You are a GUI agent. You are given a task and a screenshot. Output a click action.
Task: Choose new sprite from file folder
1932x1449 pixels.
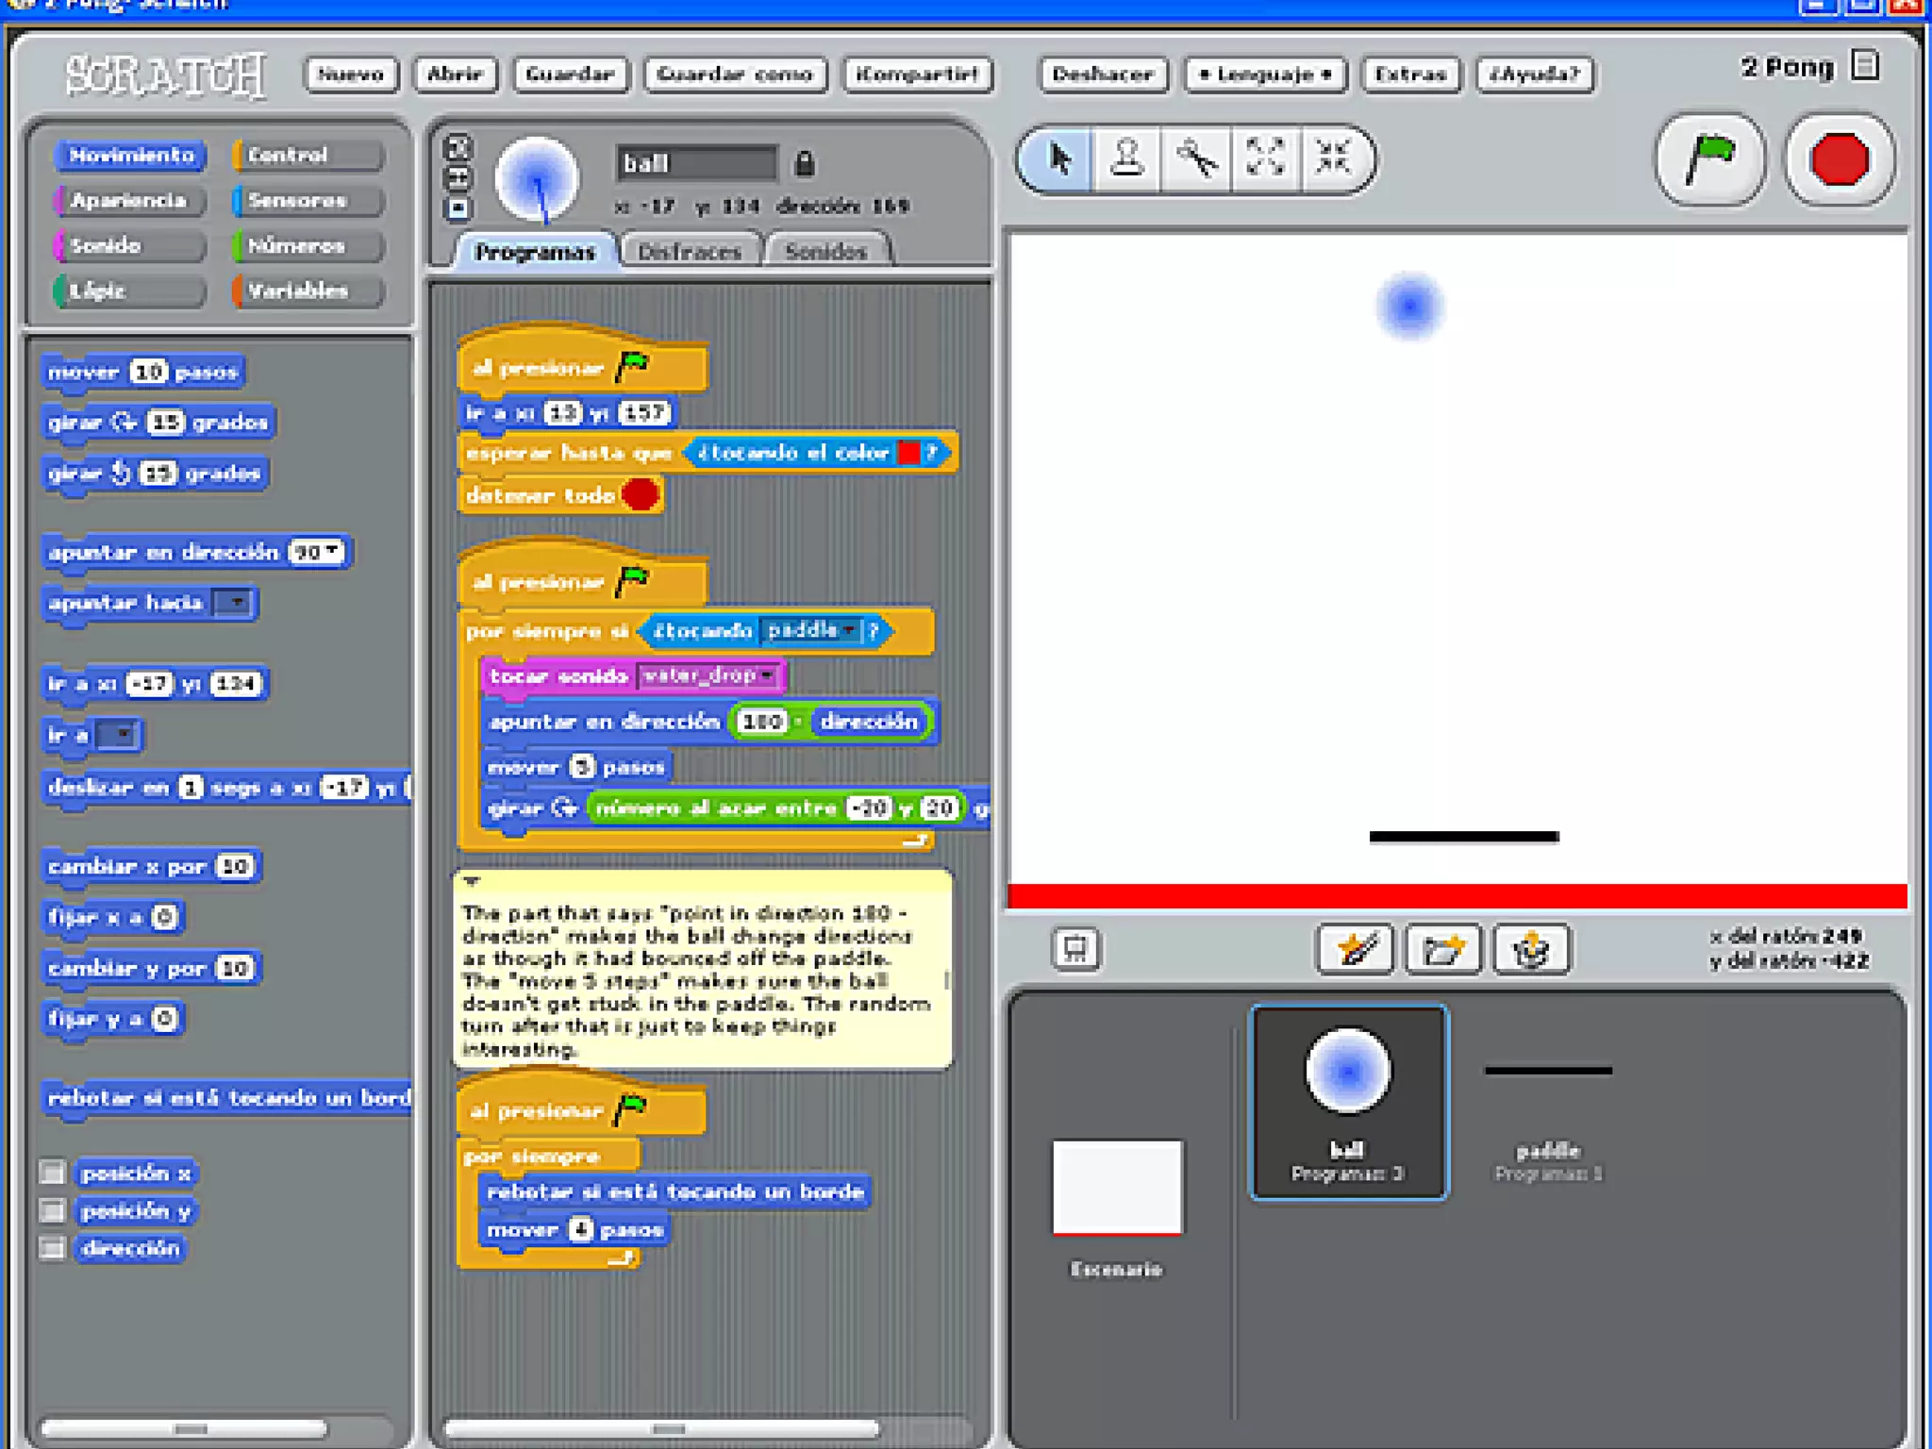[1442, 949]
